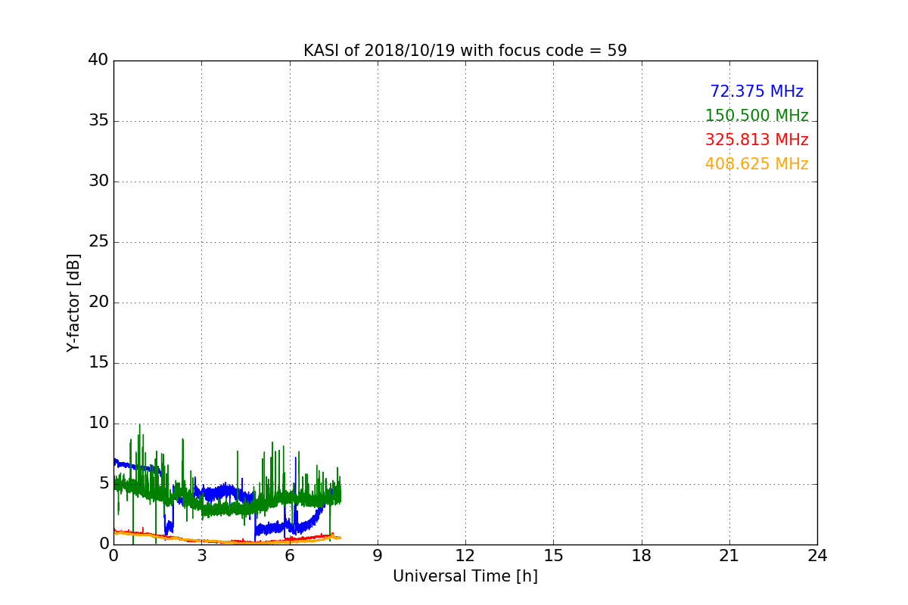908x605 pixels.
Task: Select the orange 408.625 MHz legend label
Action: pos(757,164)
